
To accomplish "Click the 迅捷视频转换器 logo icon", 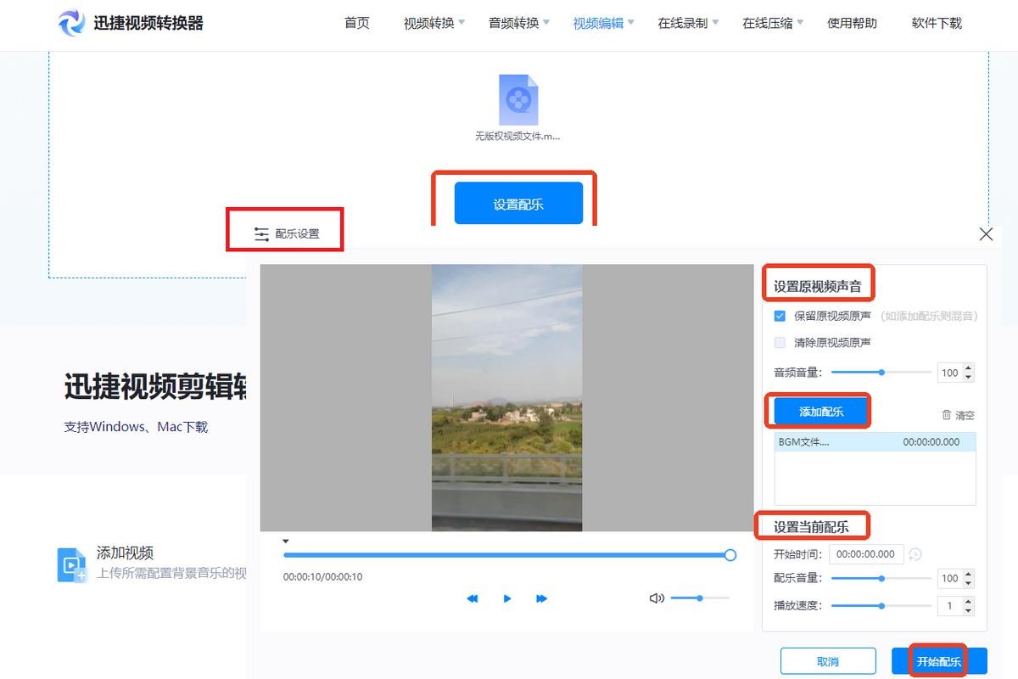I will coord(71,23).
